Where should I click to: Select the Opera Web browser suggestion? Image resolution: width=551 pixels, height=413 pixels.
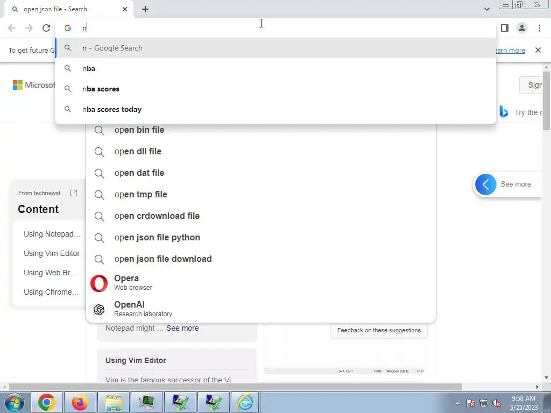[x=261, y=283]
